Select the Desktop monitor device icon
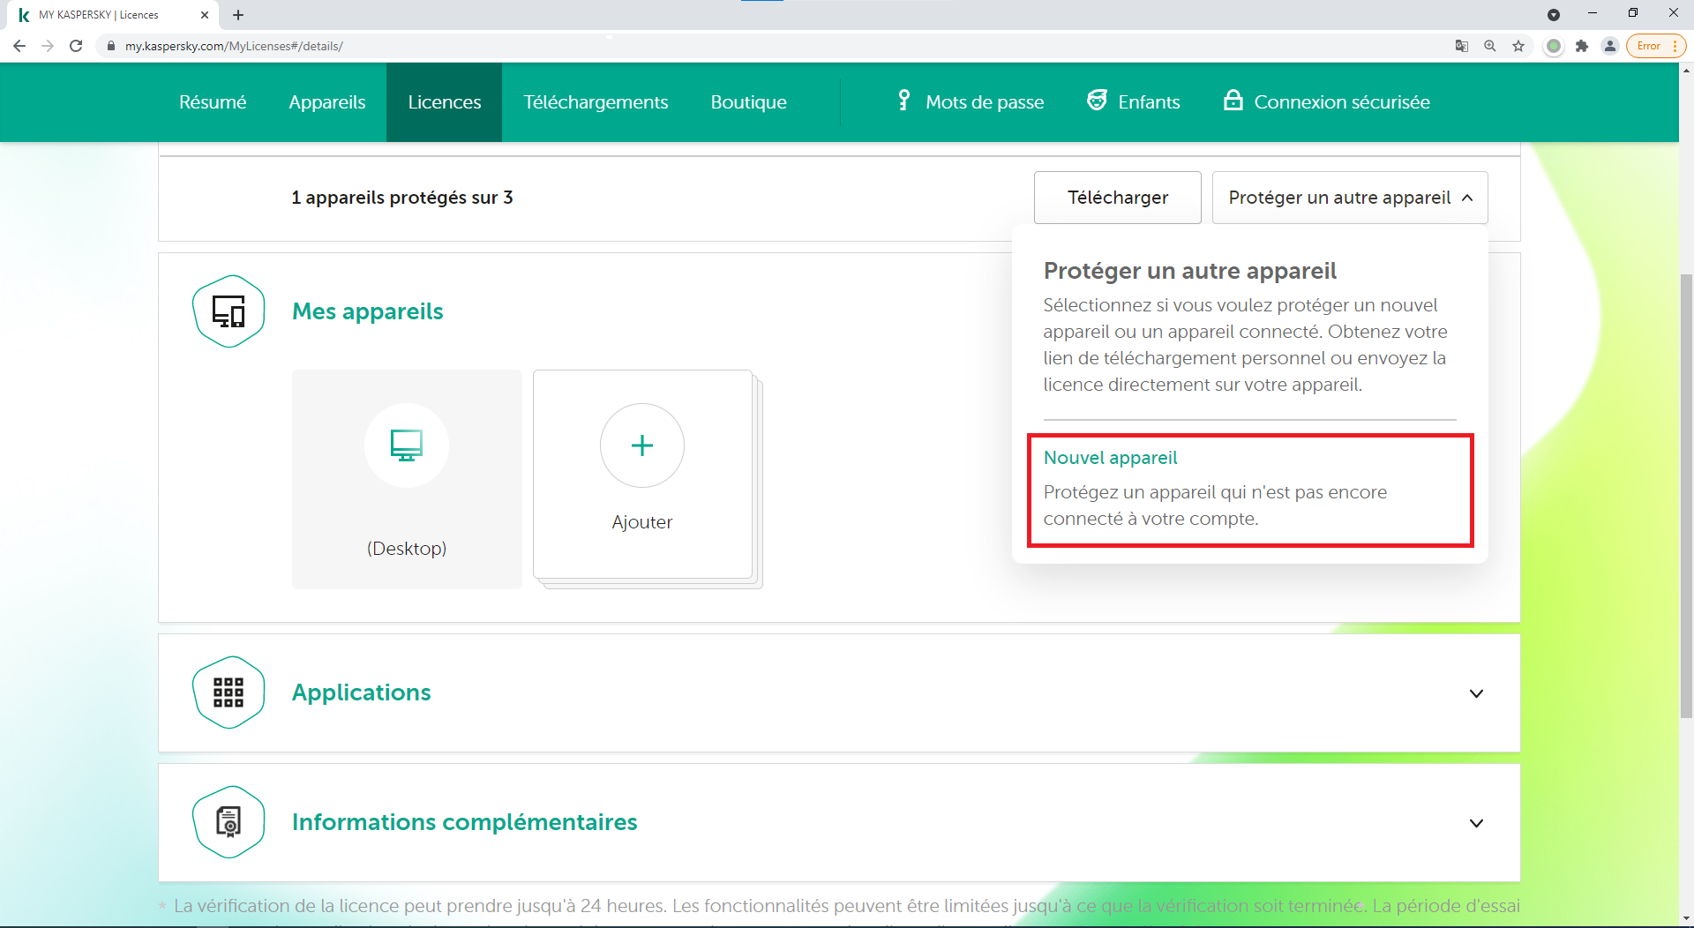This screenshot has width=1694, height=928. [x=407, y=445]
